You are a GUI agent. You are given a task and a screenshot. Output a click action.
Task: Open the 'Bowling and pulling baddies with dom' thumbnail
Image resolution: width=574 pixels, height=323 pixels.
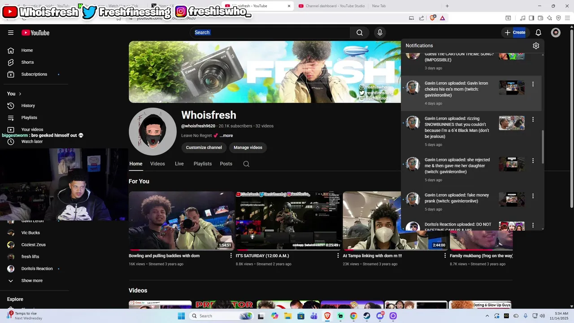[182, 221]
